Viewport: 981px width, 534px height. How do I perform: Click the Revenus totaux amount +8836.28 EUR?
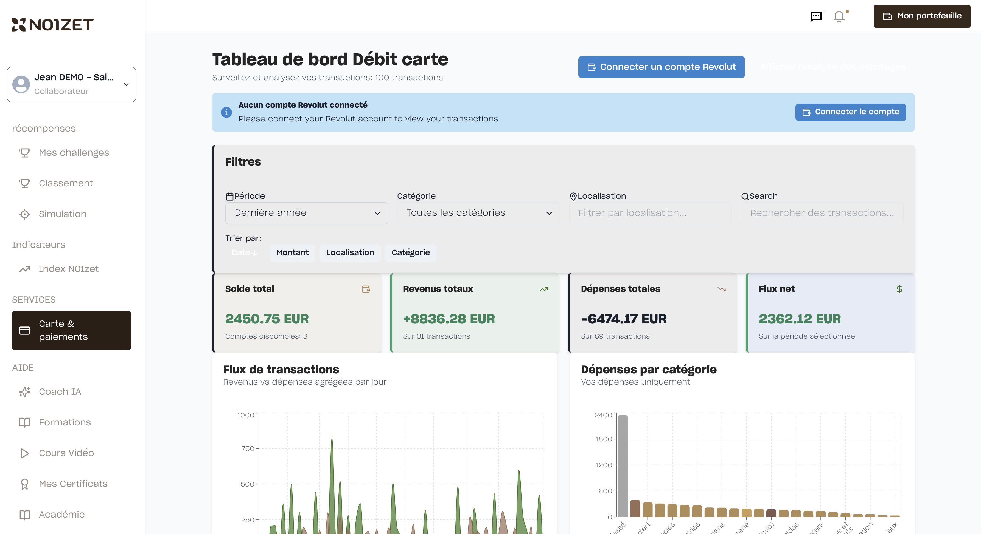[449, 319]
